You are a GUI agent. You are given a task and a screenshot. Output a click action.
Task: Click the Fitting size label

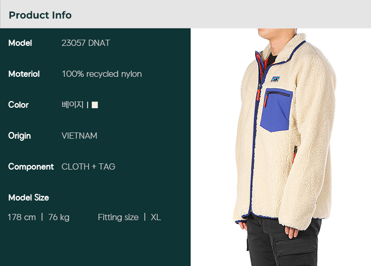(x=118, y=217)
